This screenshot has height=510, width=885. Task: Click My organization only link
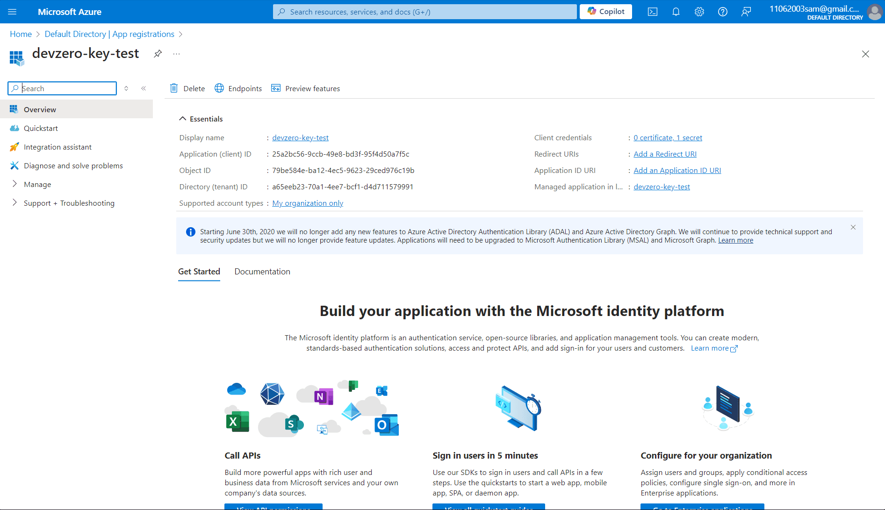tap(308, 203)
